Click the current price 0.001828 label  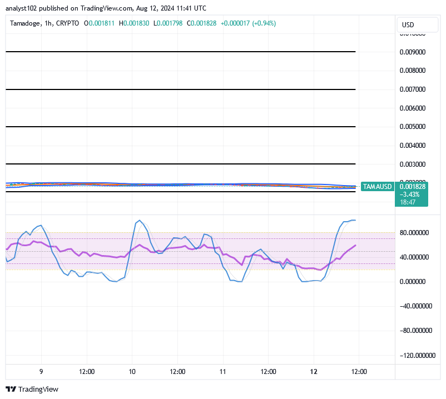pos(413,186)
